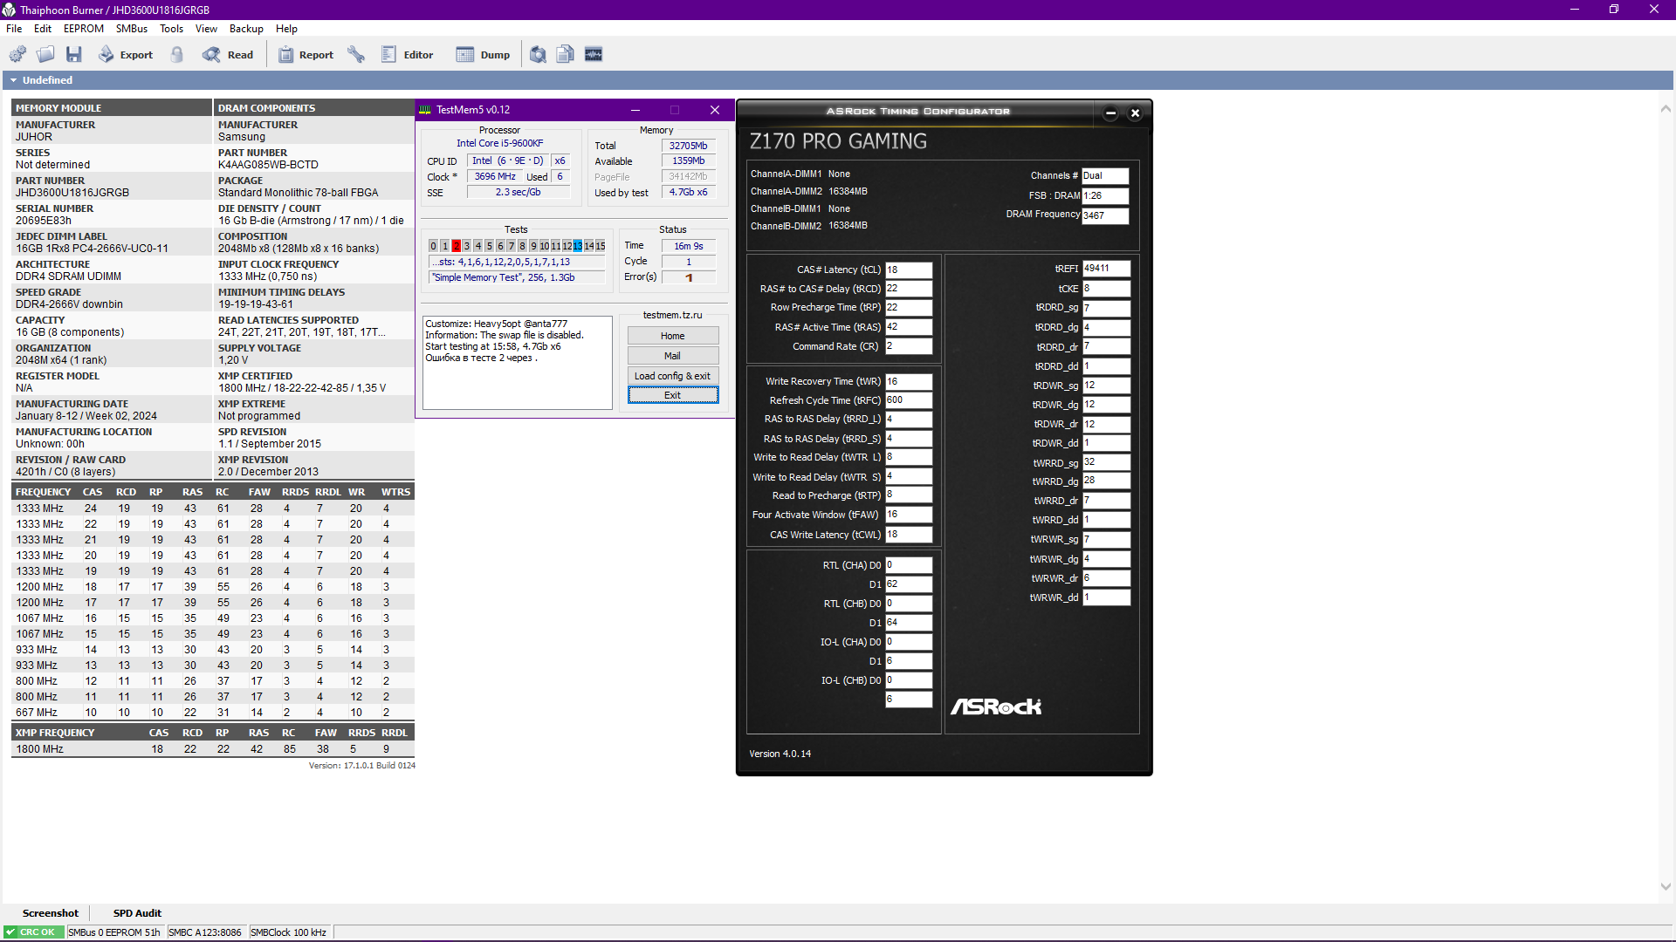Click the Dump toolbar button
This screenshot has width=1676, height=942.
point(484,55)
